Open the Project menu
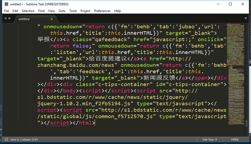Screen dimensions: 251x144 (85, 11)
